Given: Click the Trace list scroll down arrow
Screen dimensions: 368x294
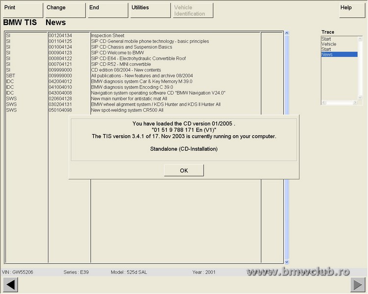Looking at the screenshot, I should [360, 98].
